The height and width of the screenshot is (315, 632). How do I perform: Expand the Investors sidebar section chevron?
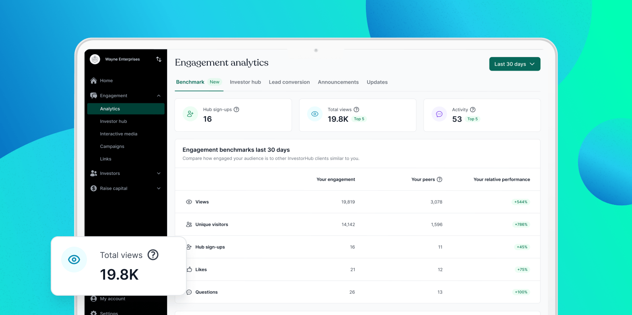click(x=159, y=174)
